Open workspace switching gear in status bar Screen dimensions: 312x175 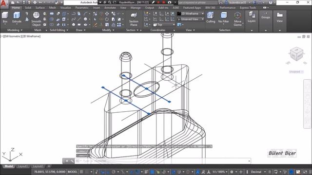click(232, 172)
